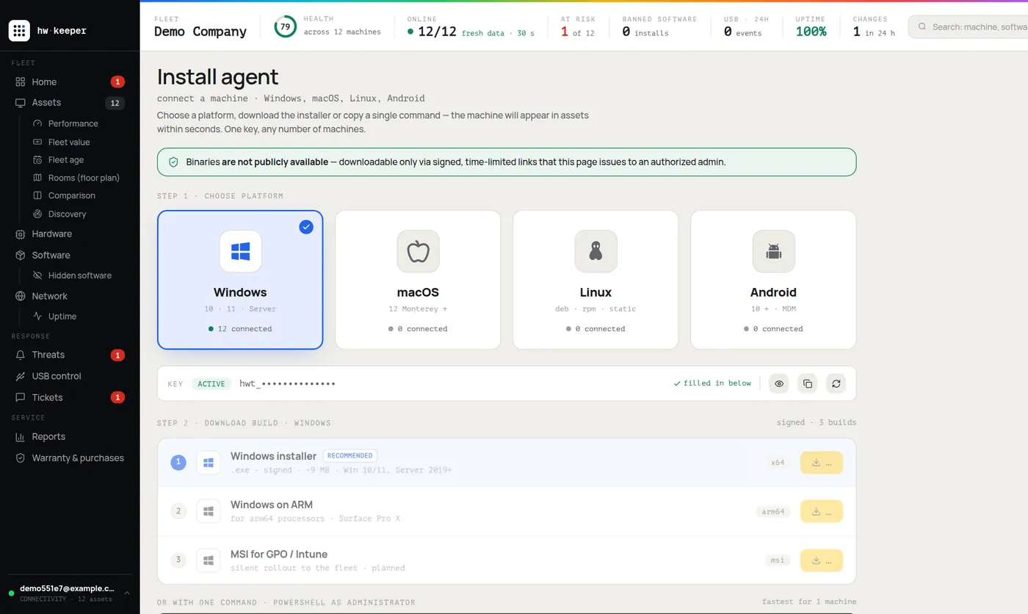Click the Windows installer row title
1028x614 pixels.
pos(273,456)
